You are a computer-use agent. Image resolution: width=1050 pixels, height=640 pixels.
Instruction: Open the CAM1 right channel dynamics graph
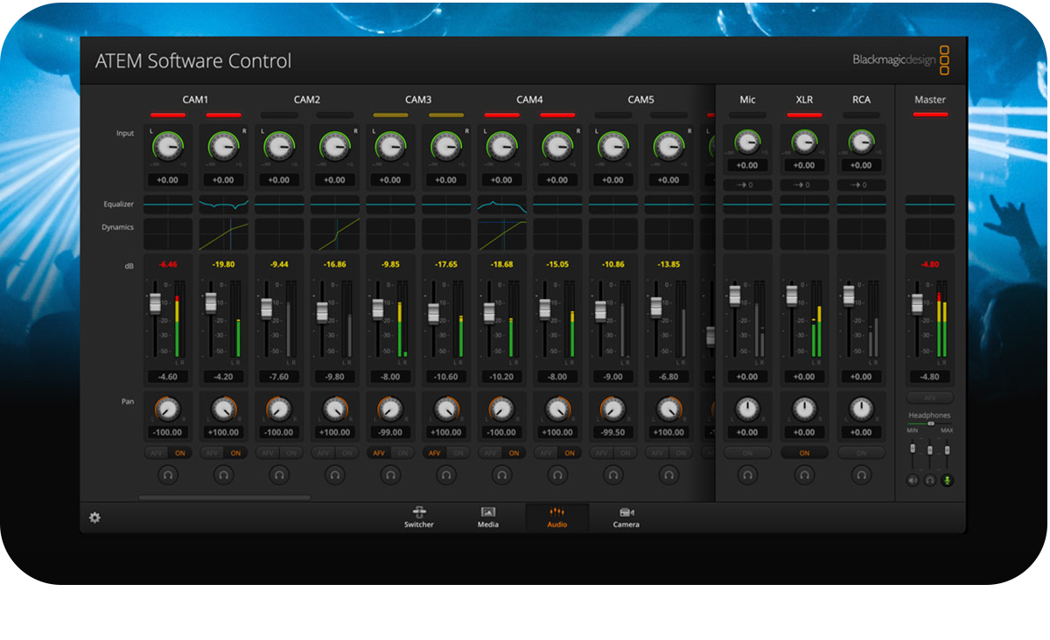click(x=224, y=234)
